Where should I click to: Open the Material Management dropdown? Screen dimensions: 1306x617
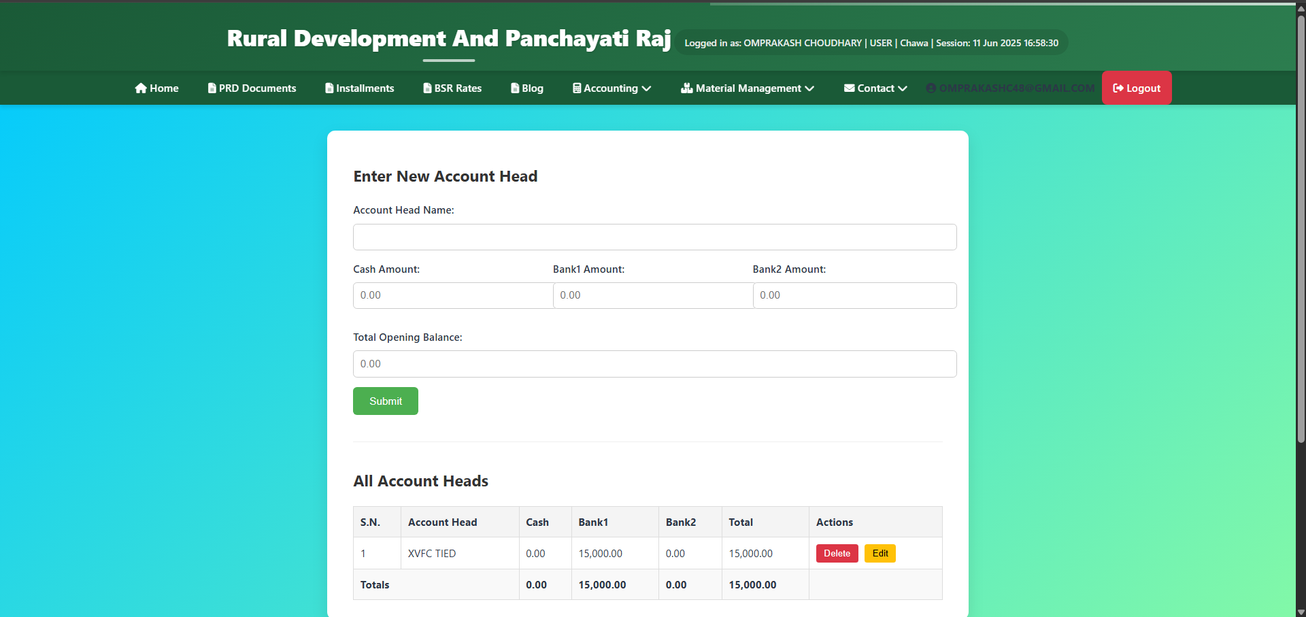pos(809,88)
